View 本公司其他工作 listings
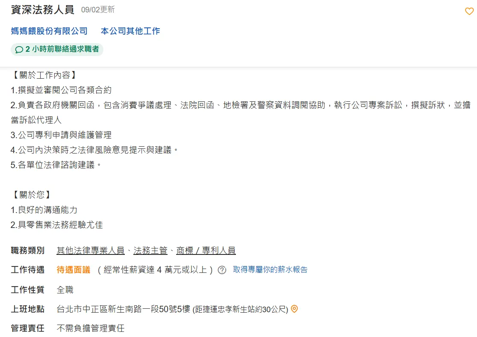The image size is (477, 337). point(130,31)
